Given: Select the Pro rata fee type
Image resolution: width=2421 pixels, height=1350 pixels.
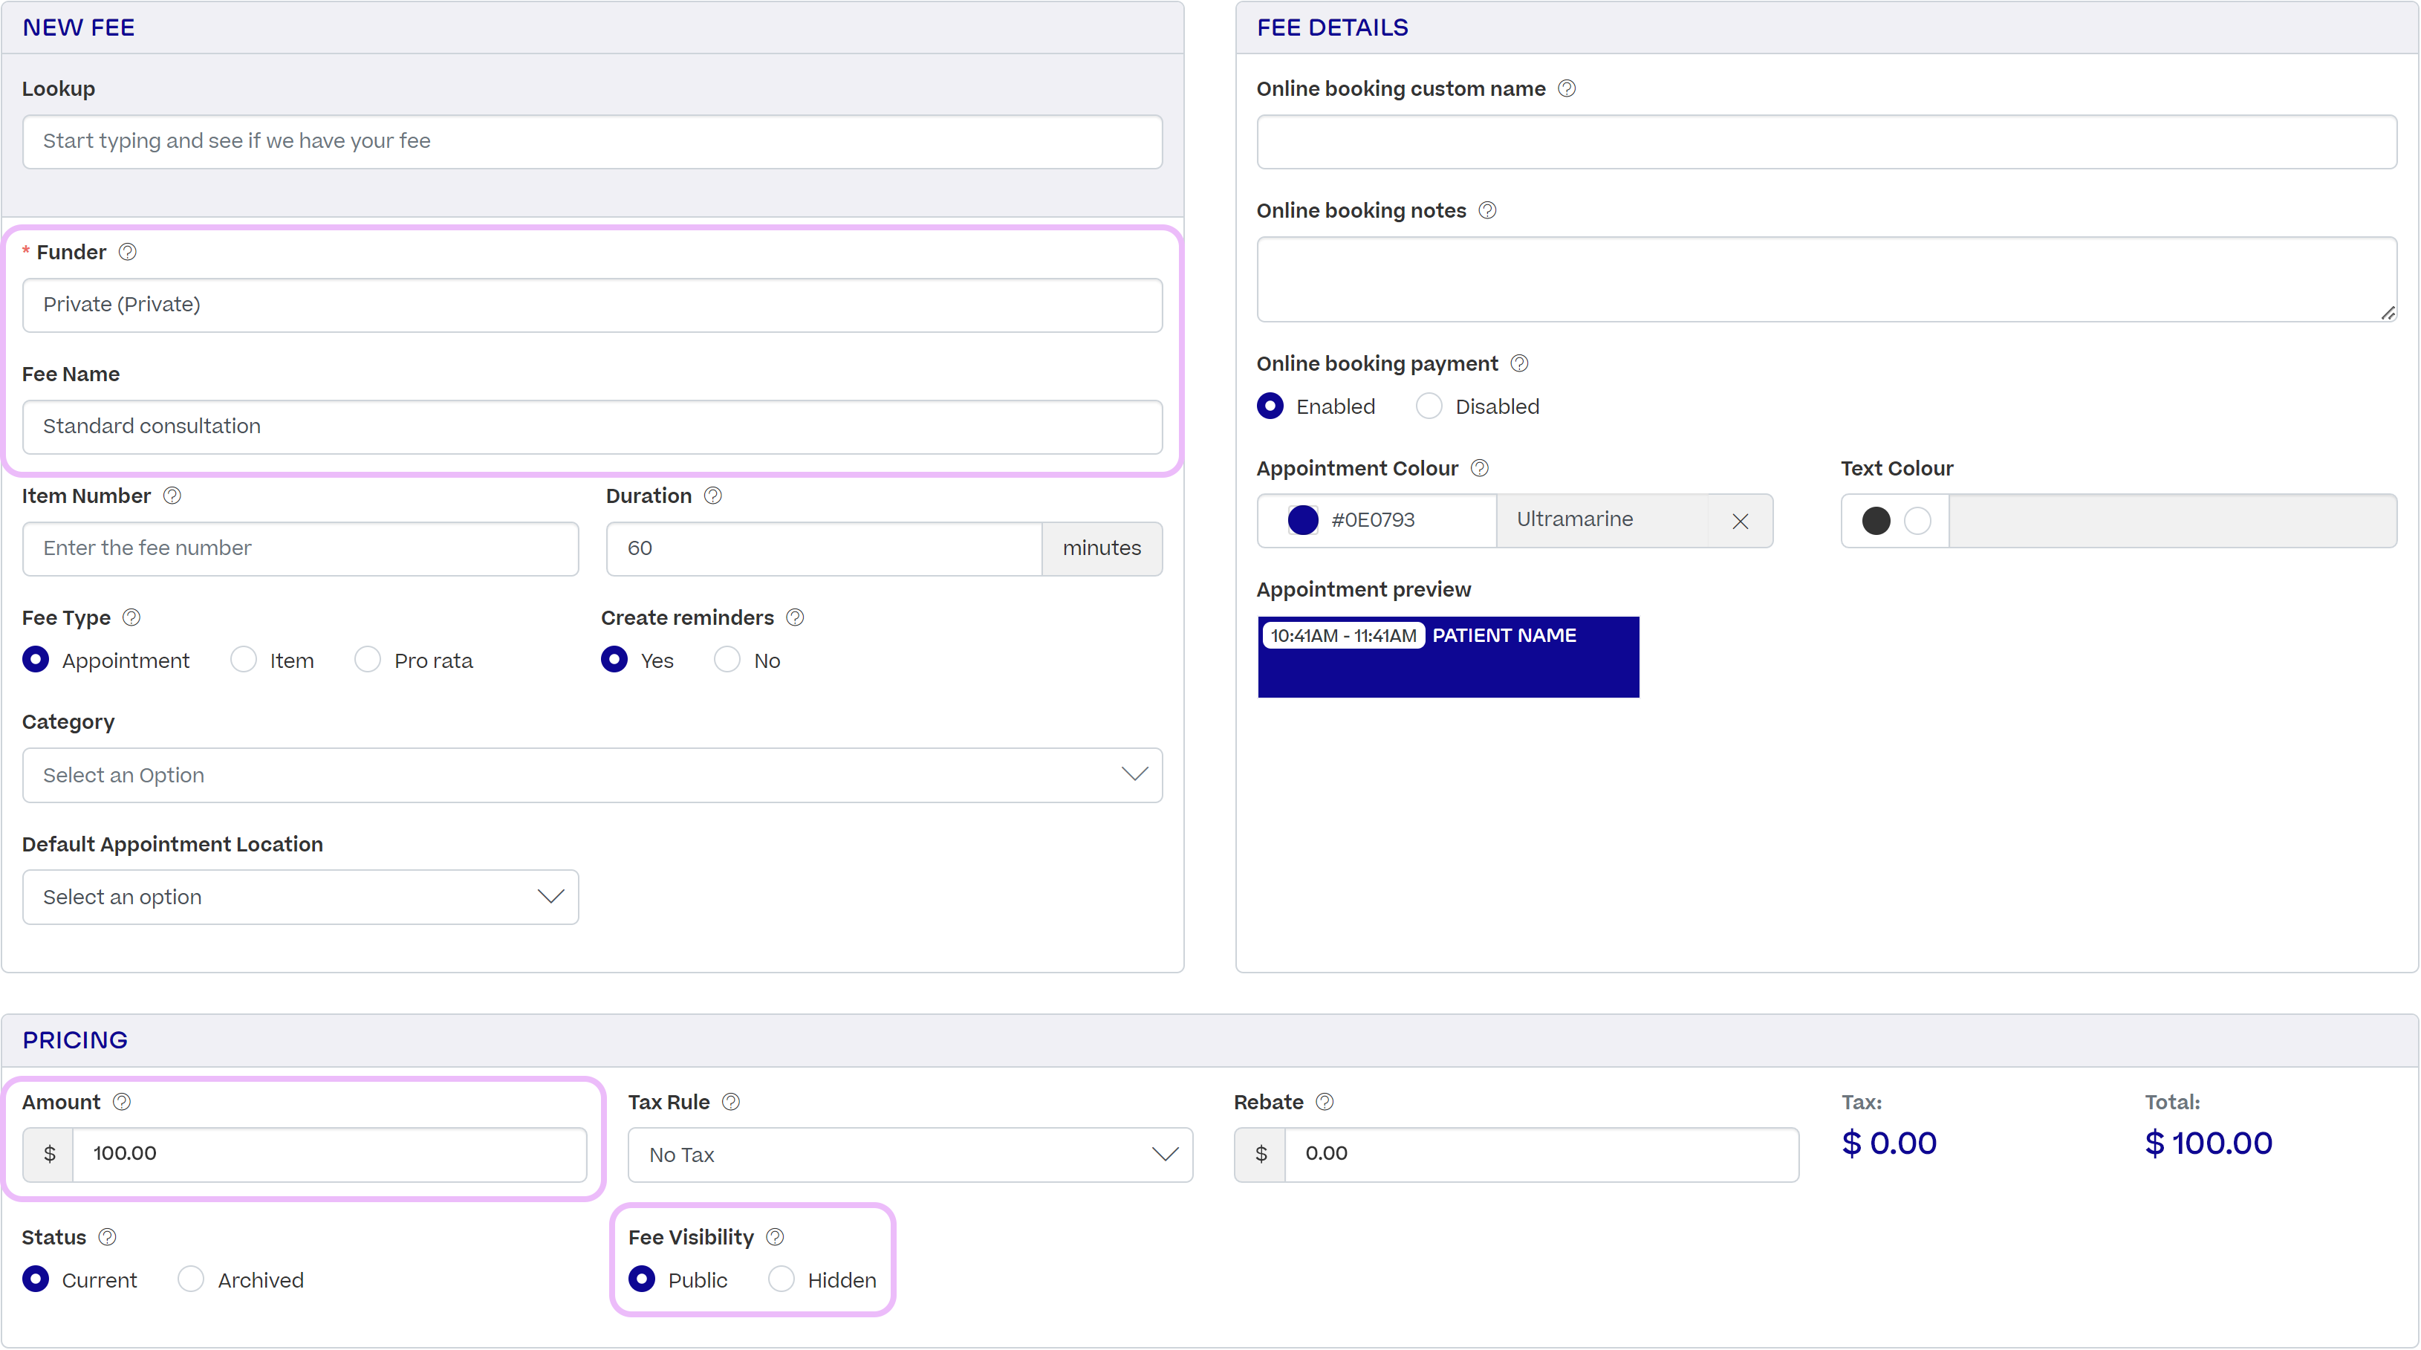Looking at the screenshot, I should [x=368, y=660].
